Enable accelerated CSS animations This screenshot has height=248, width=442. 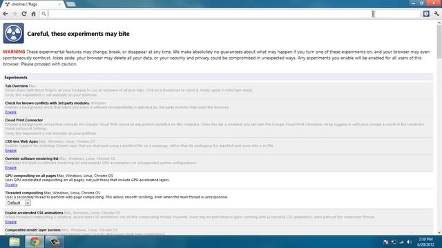click(11, 222)
